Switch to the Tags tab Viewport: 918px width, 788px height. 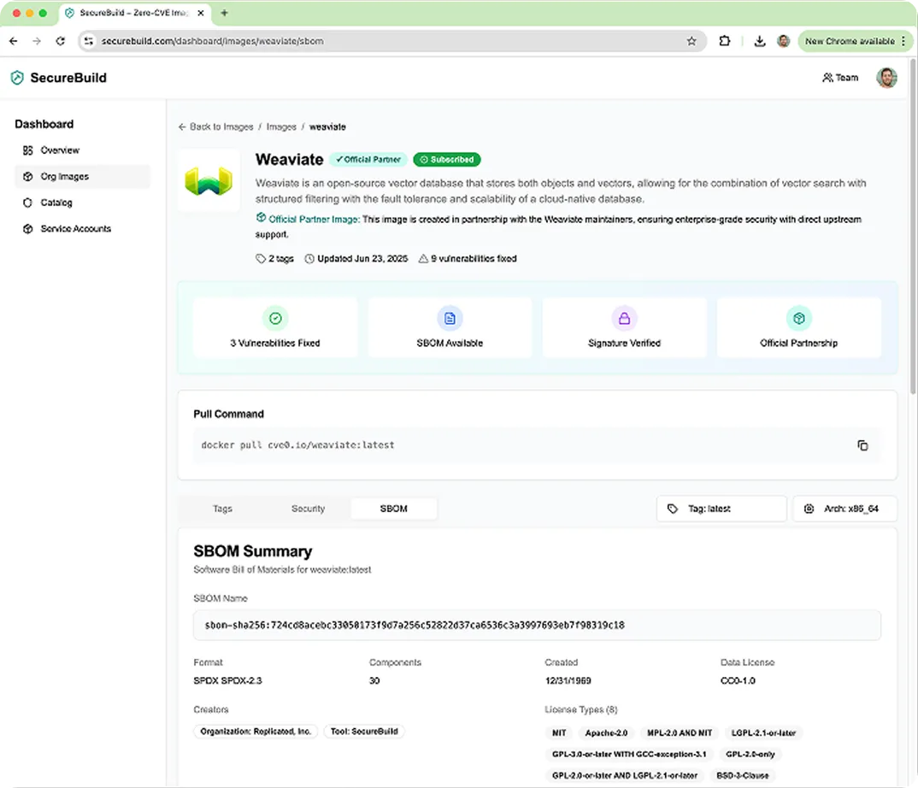pyautogui.click(x=222, y=509)
